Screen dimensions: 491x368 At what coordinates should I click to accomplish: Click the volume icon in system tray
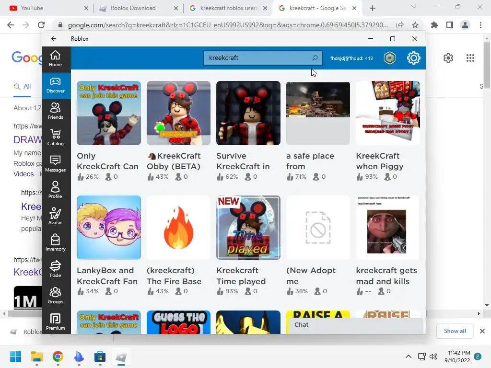433,356
